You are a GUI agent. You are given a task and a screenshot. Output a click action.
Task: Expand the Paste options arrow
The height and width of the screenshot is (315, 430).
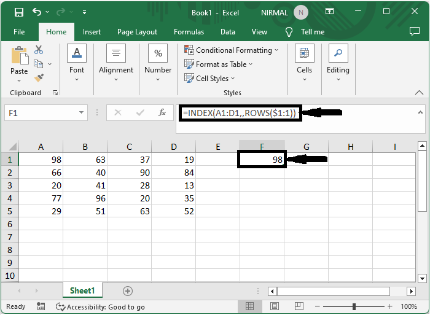coord(19,80)
